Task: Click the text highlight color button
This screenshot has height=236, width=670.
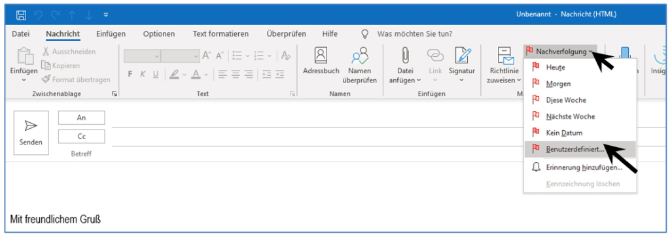Action: 174,75
